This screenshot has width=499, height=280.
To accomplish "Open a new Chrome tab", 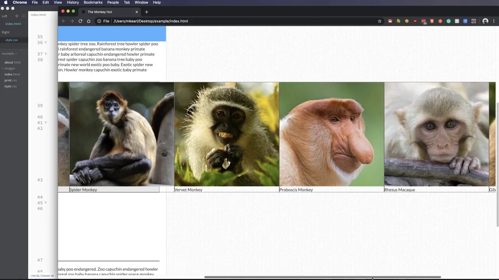I will coord(147,12).
